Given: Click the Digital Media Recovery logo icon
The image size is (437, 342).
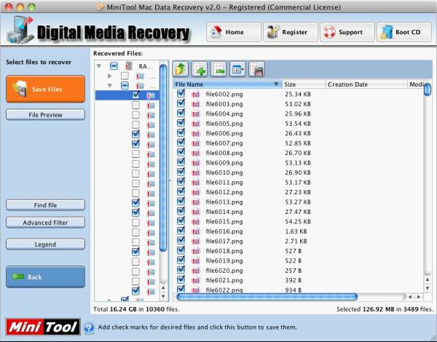Looking at the screenshot, I should (20, 30).
